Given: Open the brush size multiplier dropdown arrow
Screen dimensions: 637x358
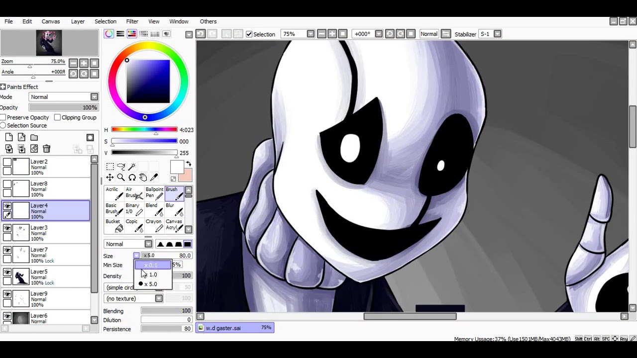Looking at the screenshot, I should (x=136, y=256).
